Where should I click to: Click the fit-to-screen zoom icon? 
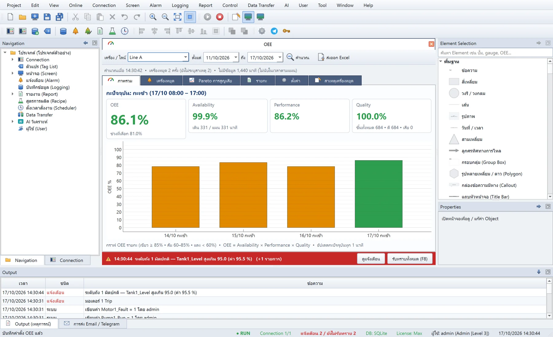click(x=178, y=17)
